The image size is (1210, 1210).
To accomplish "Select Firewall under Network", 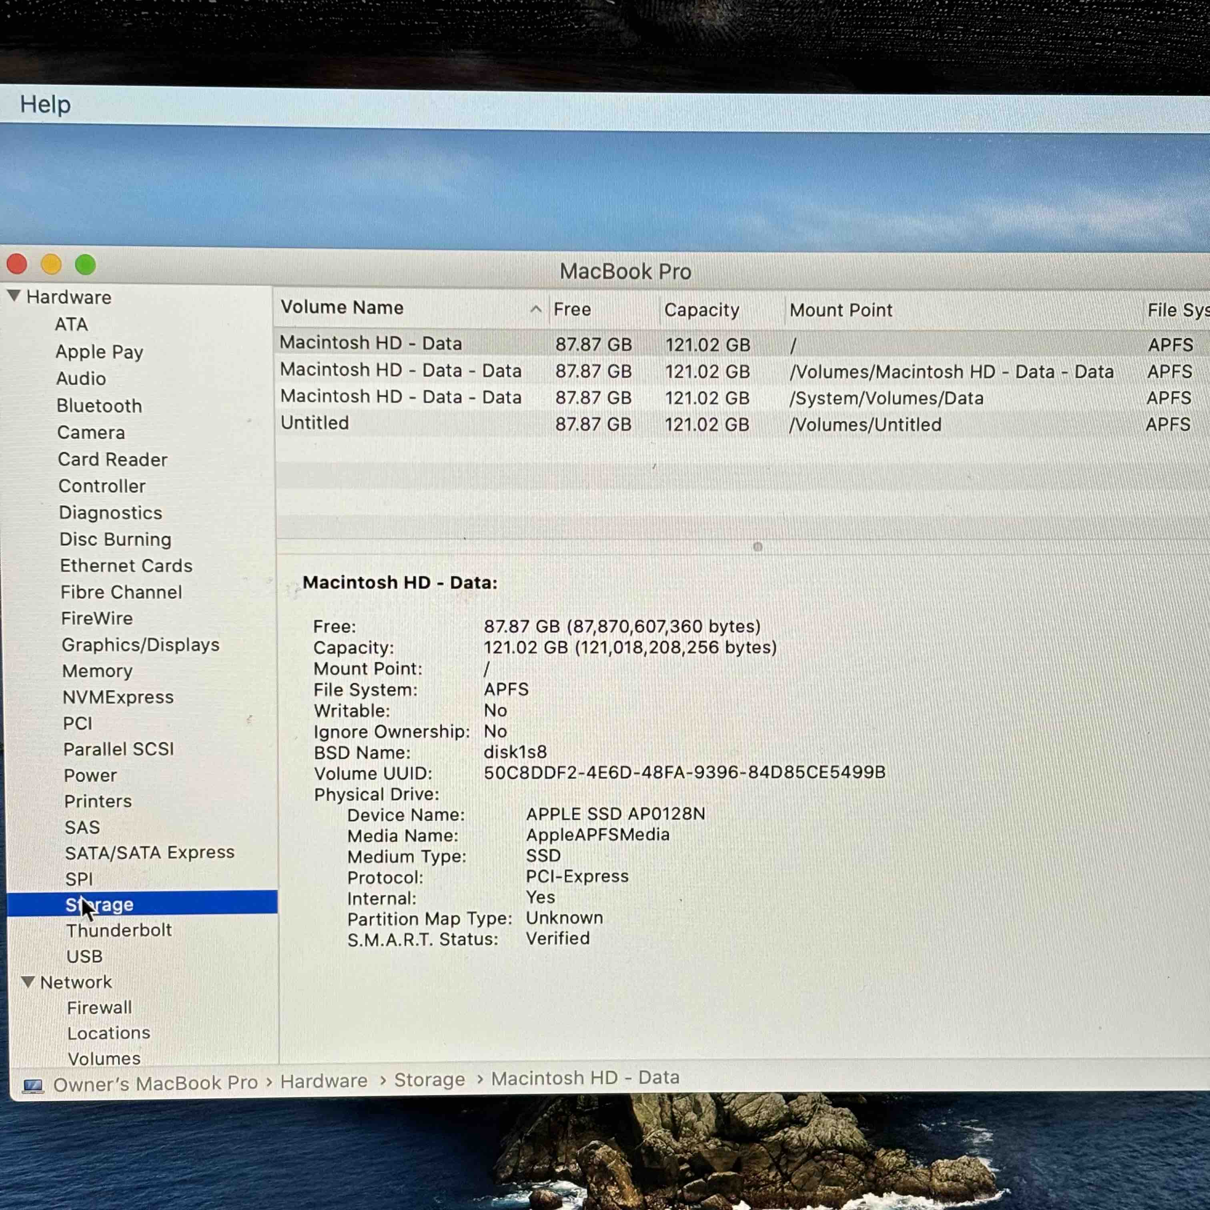I will click(x=100, y=1007).
